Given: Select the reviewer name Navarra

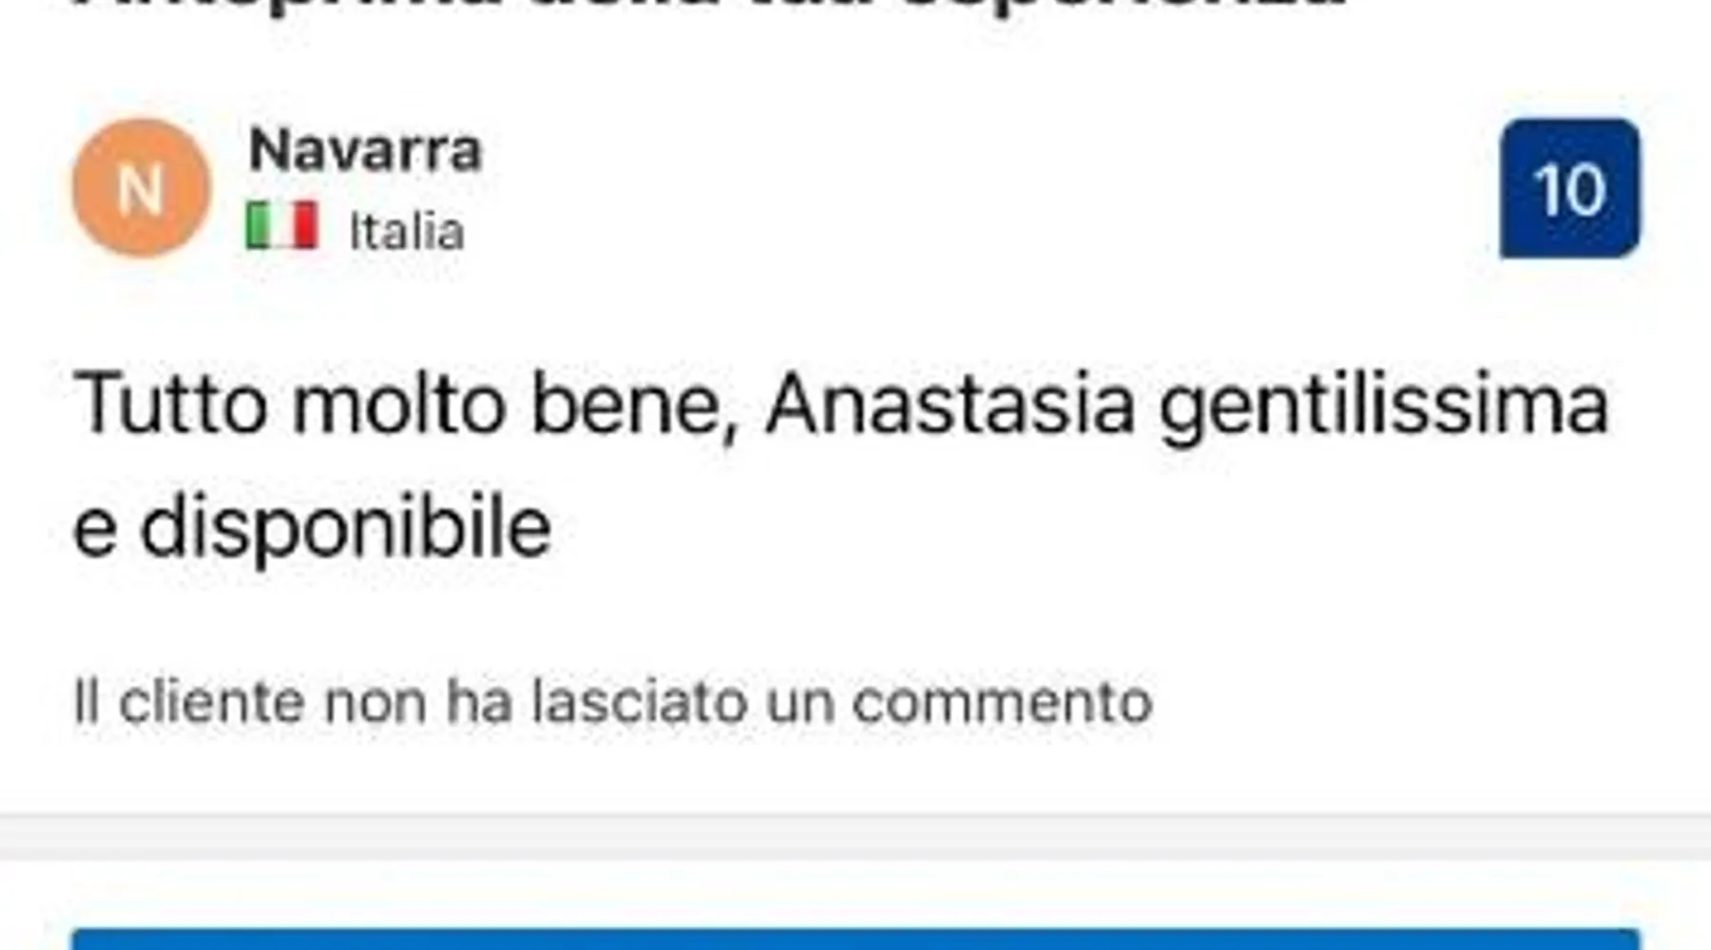Looking at the screenshot, I should coord(365,150).
